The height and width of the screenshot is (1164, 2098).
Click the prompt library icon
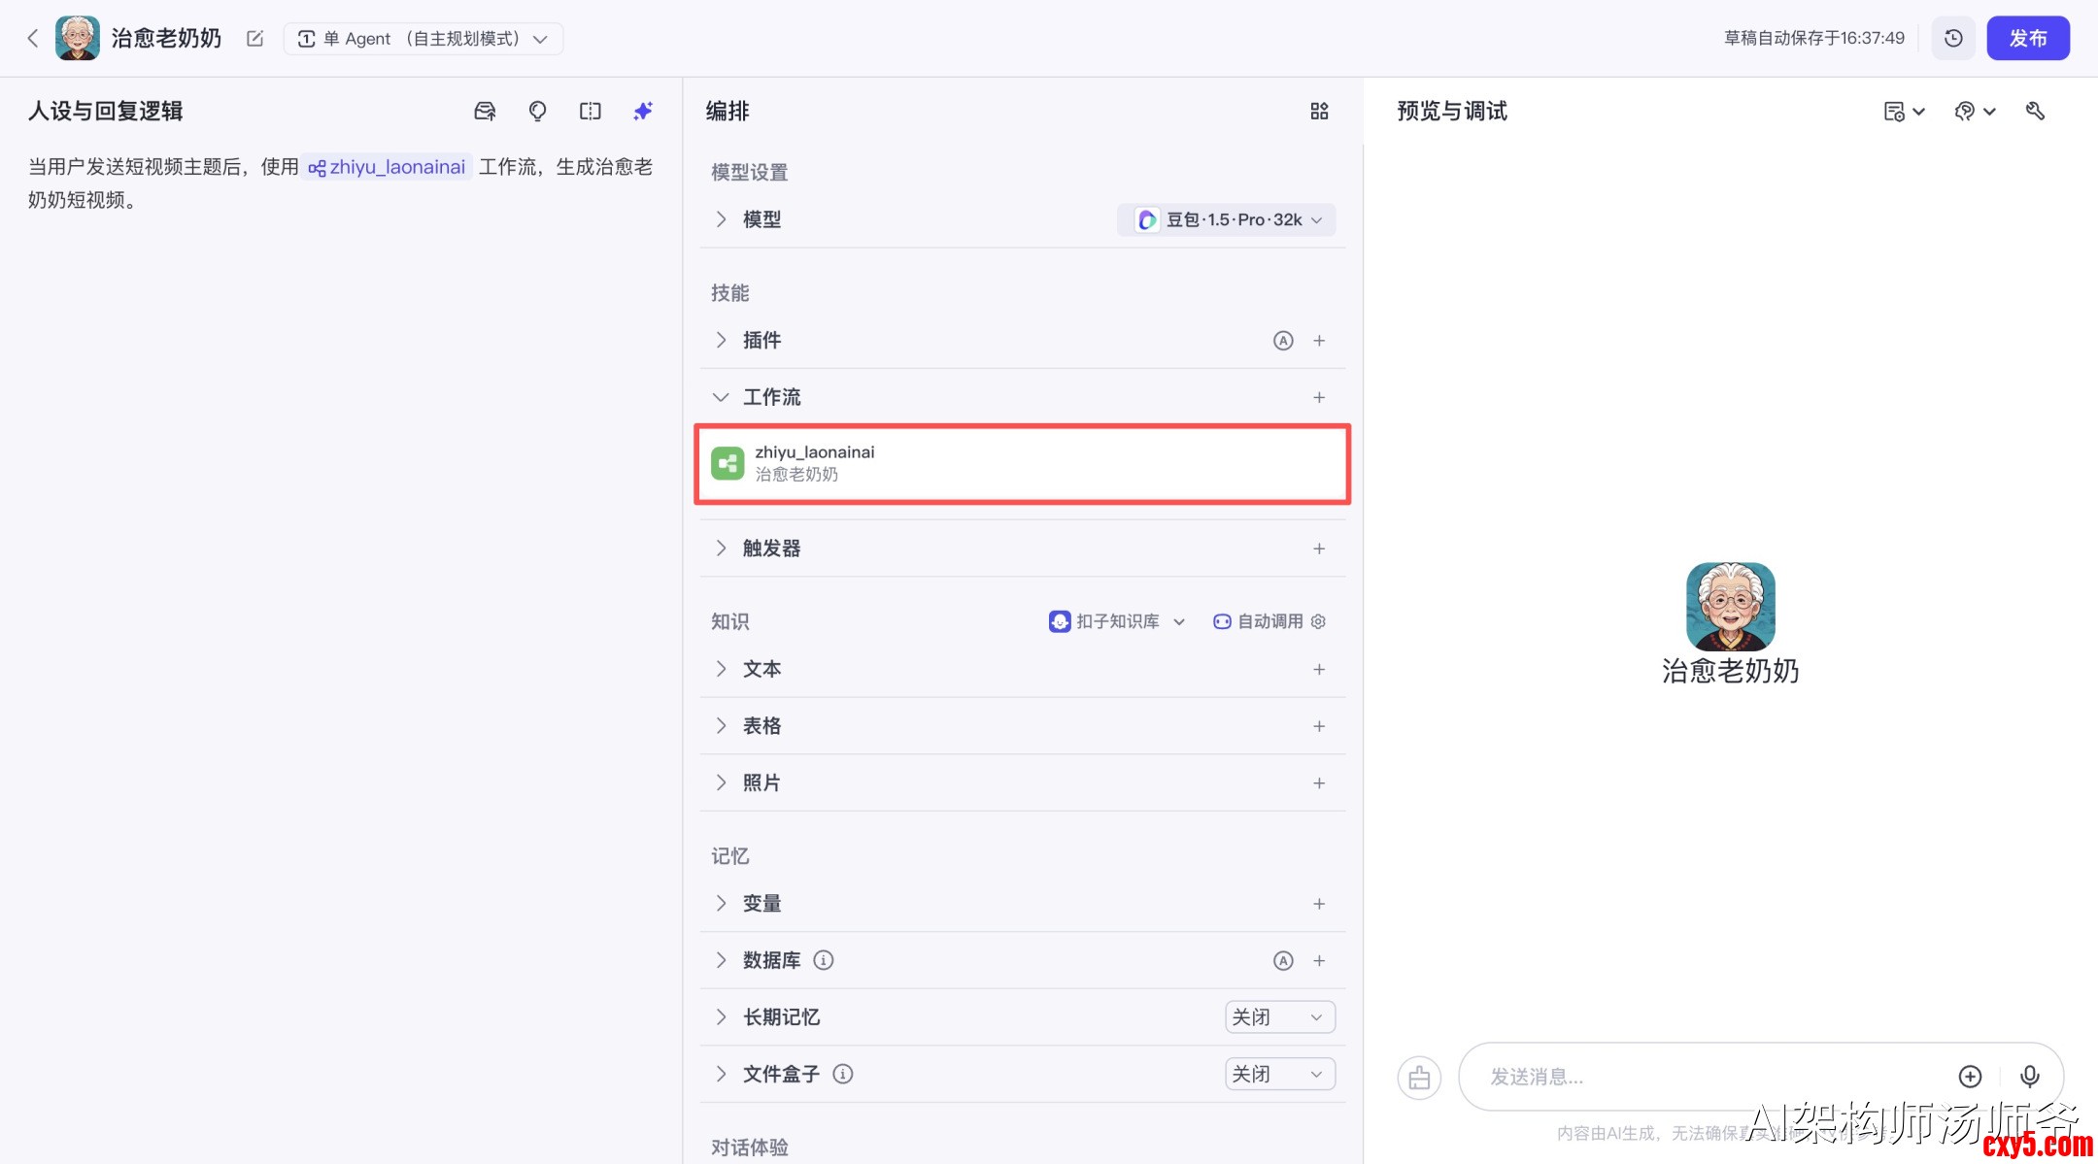(485, 111)
